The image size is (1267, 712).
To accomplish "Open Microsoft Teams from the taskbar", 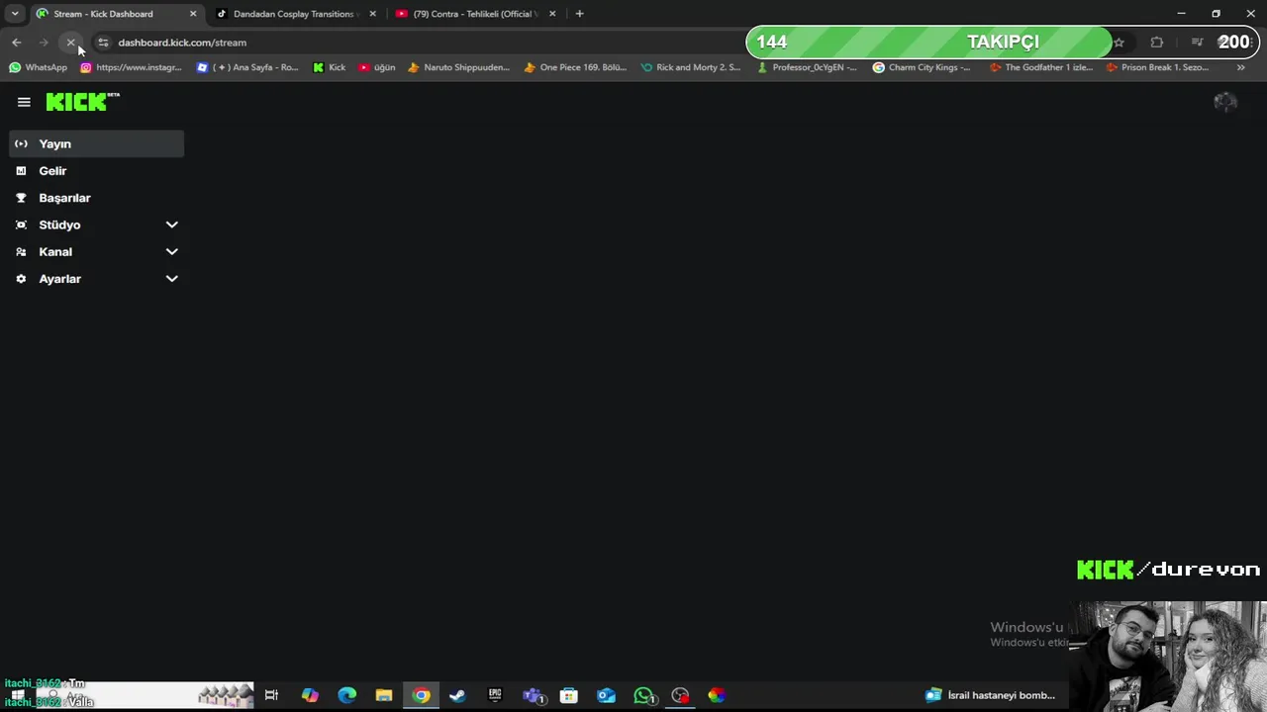I will pos(533,696).
